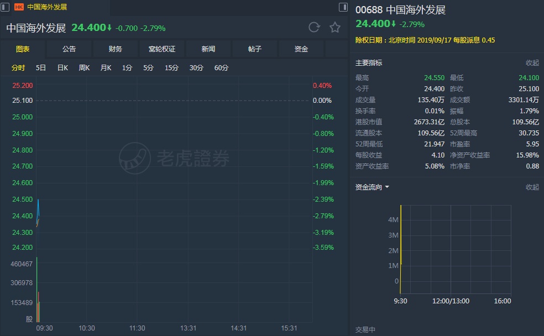Click the 最高 value 24.550
The width and height of the screenshot is (544, 336).
click(x=434, y=78)
